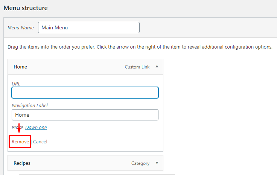Click the red arrow pointing at Remove
Image resolution: width=277 pixels, height=175 pixels.
pyautogui.click(x=19, y=129)
